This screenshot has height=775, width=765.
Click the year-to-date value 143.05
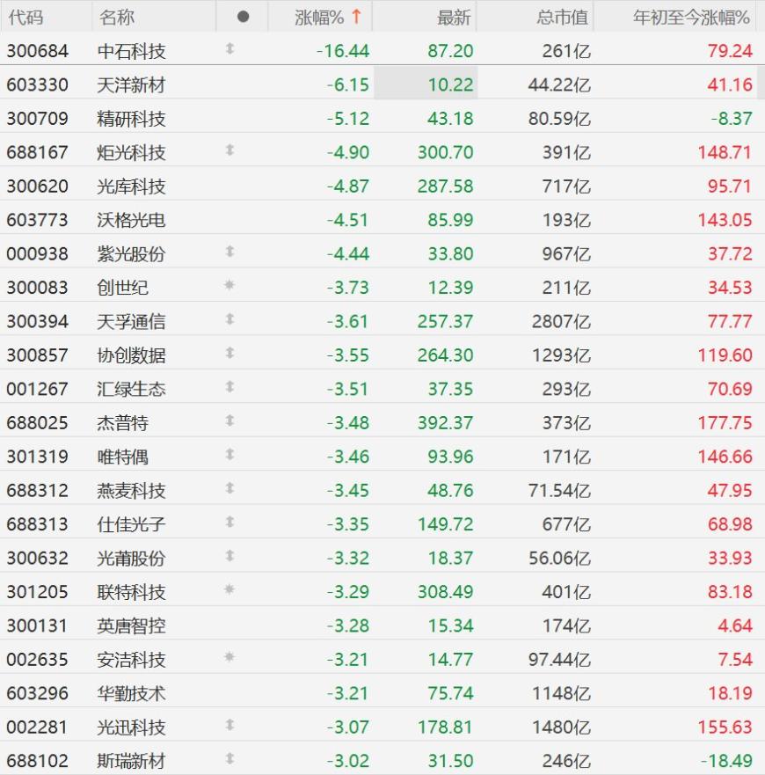pos(725,220)
